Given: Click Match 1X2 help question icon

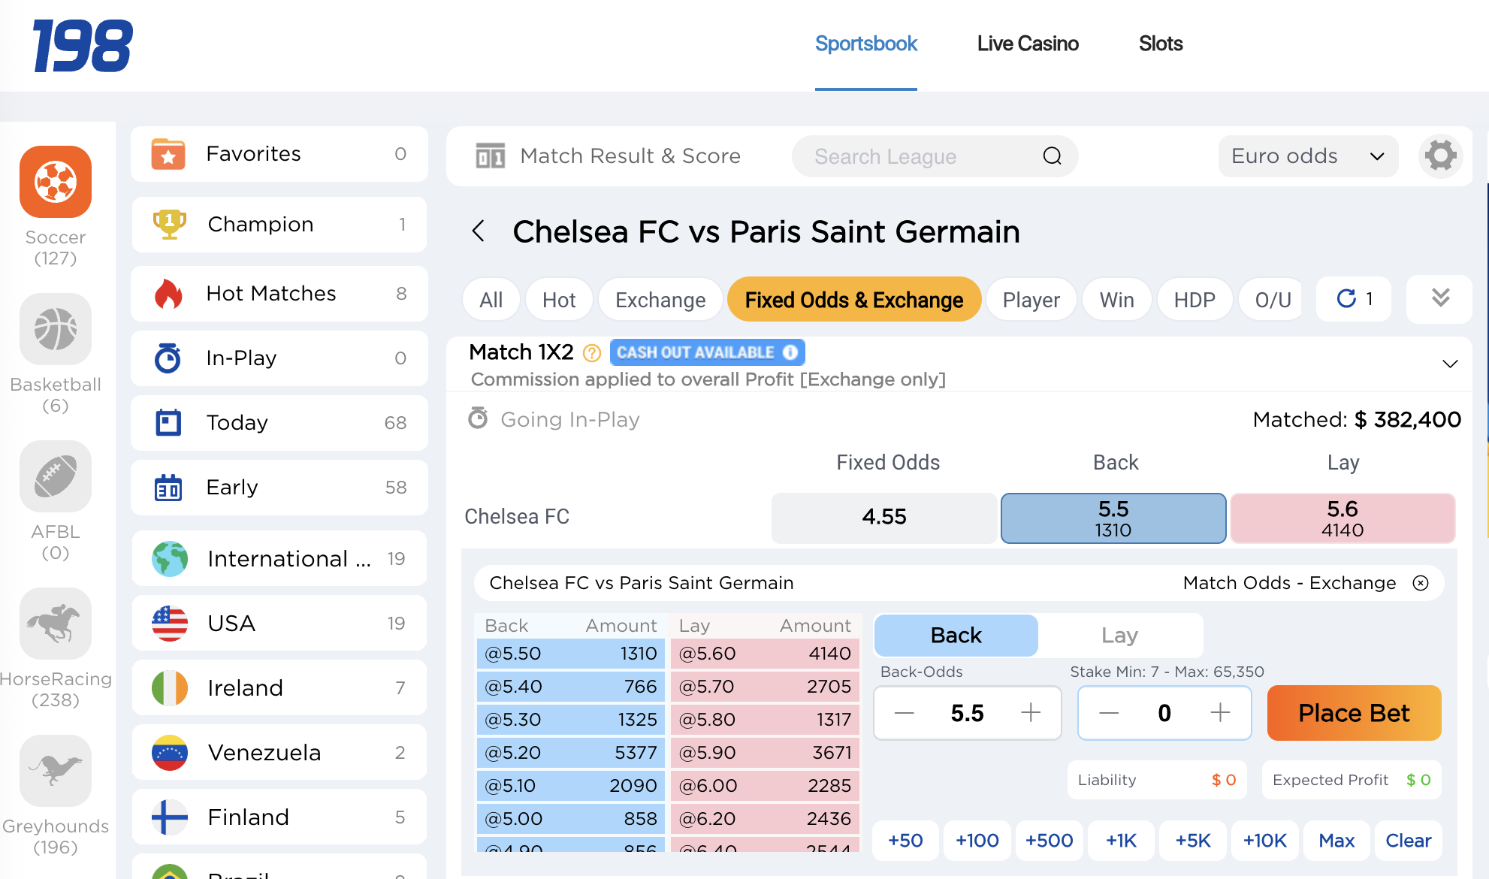Looking at the screenshot, I should pyautogui.click(x=592, y=352).
